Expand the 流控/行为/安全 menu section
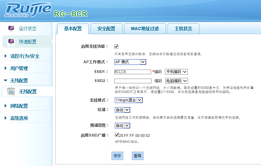Viewport: 261px width, 166px height. pyautogui.click(x=25, y=56)
